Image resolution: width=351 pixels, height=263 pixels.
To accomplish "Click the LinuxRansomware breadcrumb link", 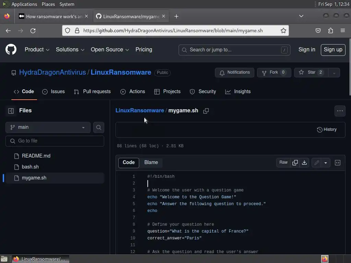I will tap(140, 111).
